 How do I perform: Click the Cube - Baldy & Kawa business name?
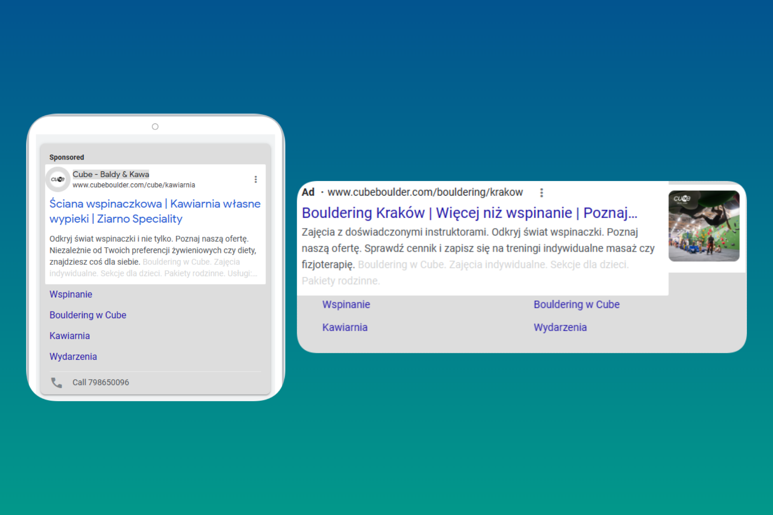pyautogui.click(x=111, y=174)
